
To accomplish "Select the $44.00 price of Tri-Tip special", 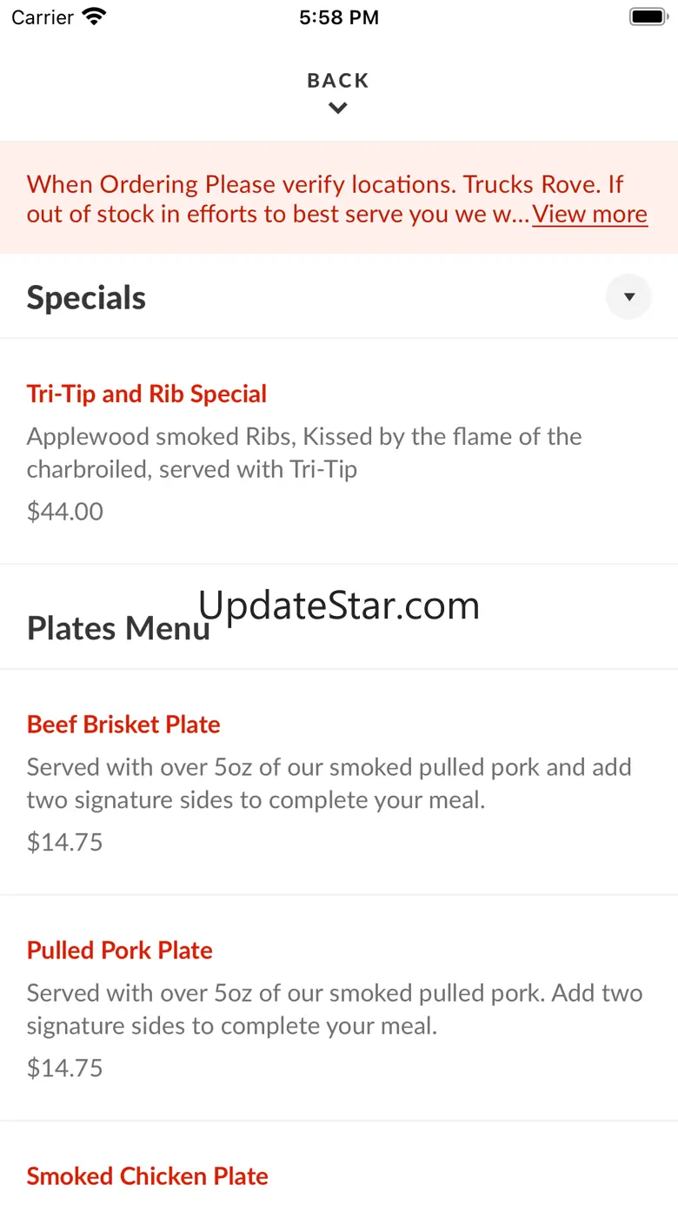I will (65, 511).
